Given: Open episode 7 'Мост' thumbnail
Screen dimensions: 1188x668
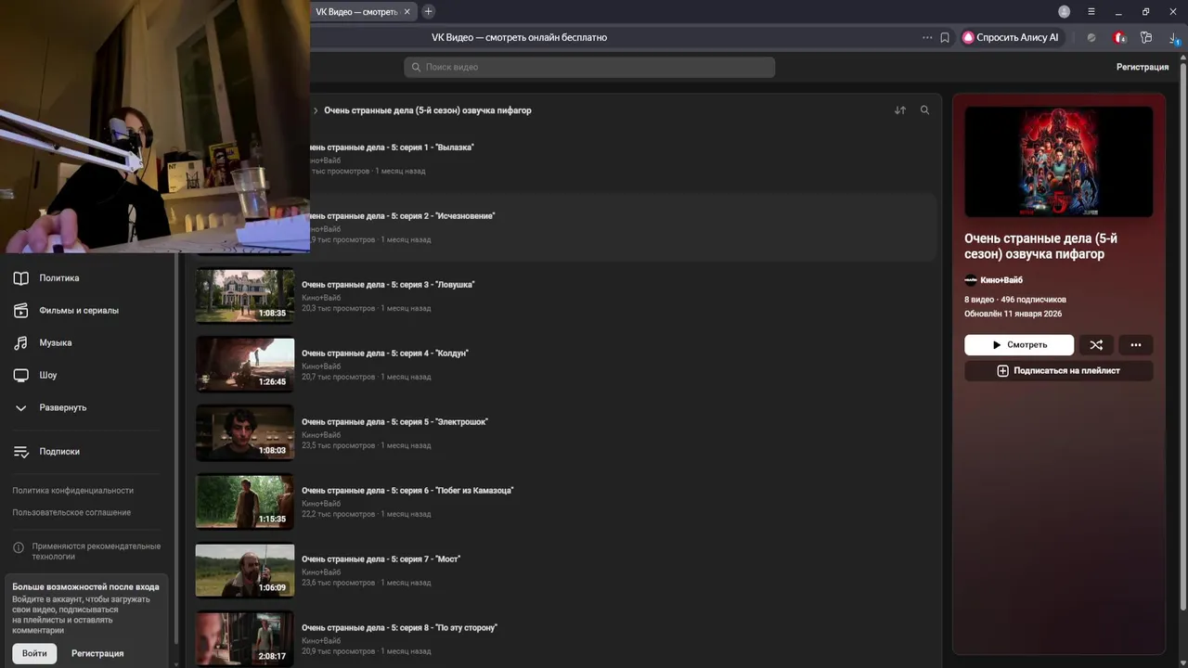Looking at the screenshot, I should (245, 570).
